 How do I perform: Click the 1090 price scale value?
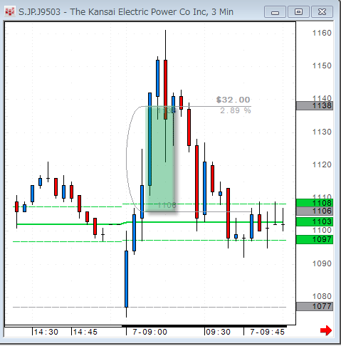click(x=322, y=263)
